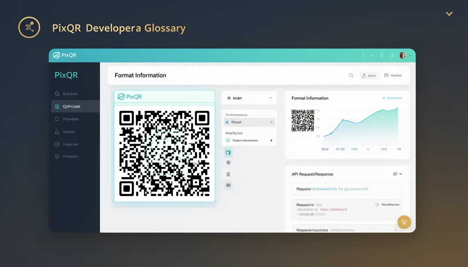Image resolution: width=468 pixels, height=267 pixels.
Task: Click the "61-32" label on the chart axis
Action: point(340,149)
